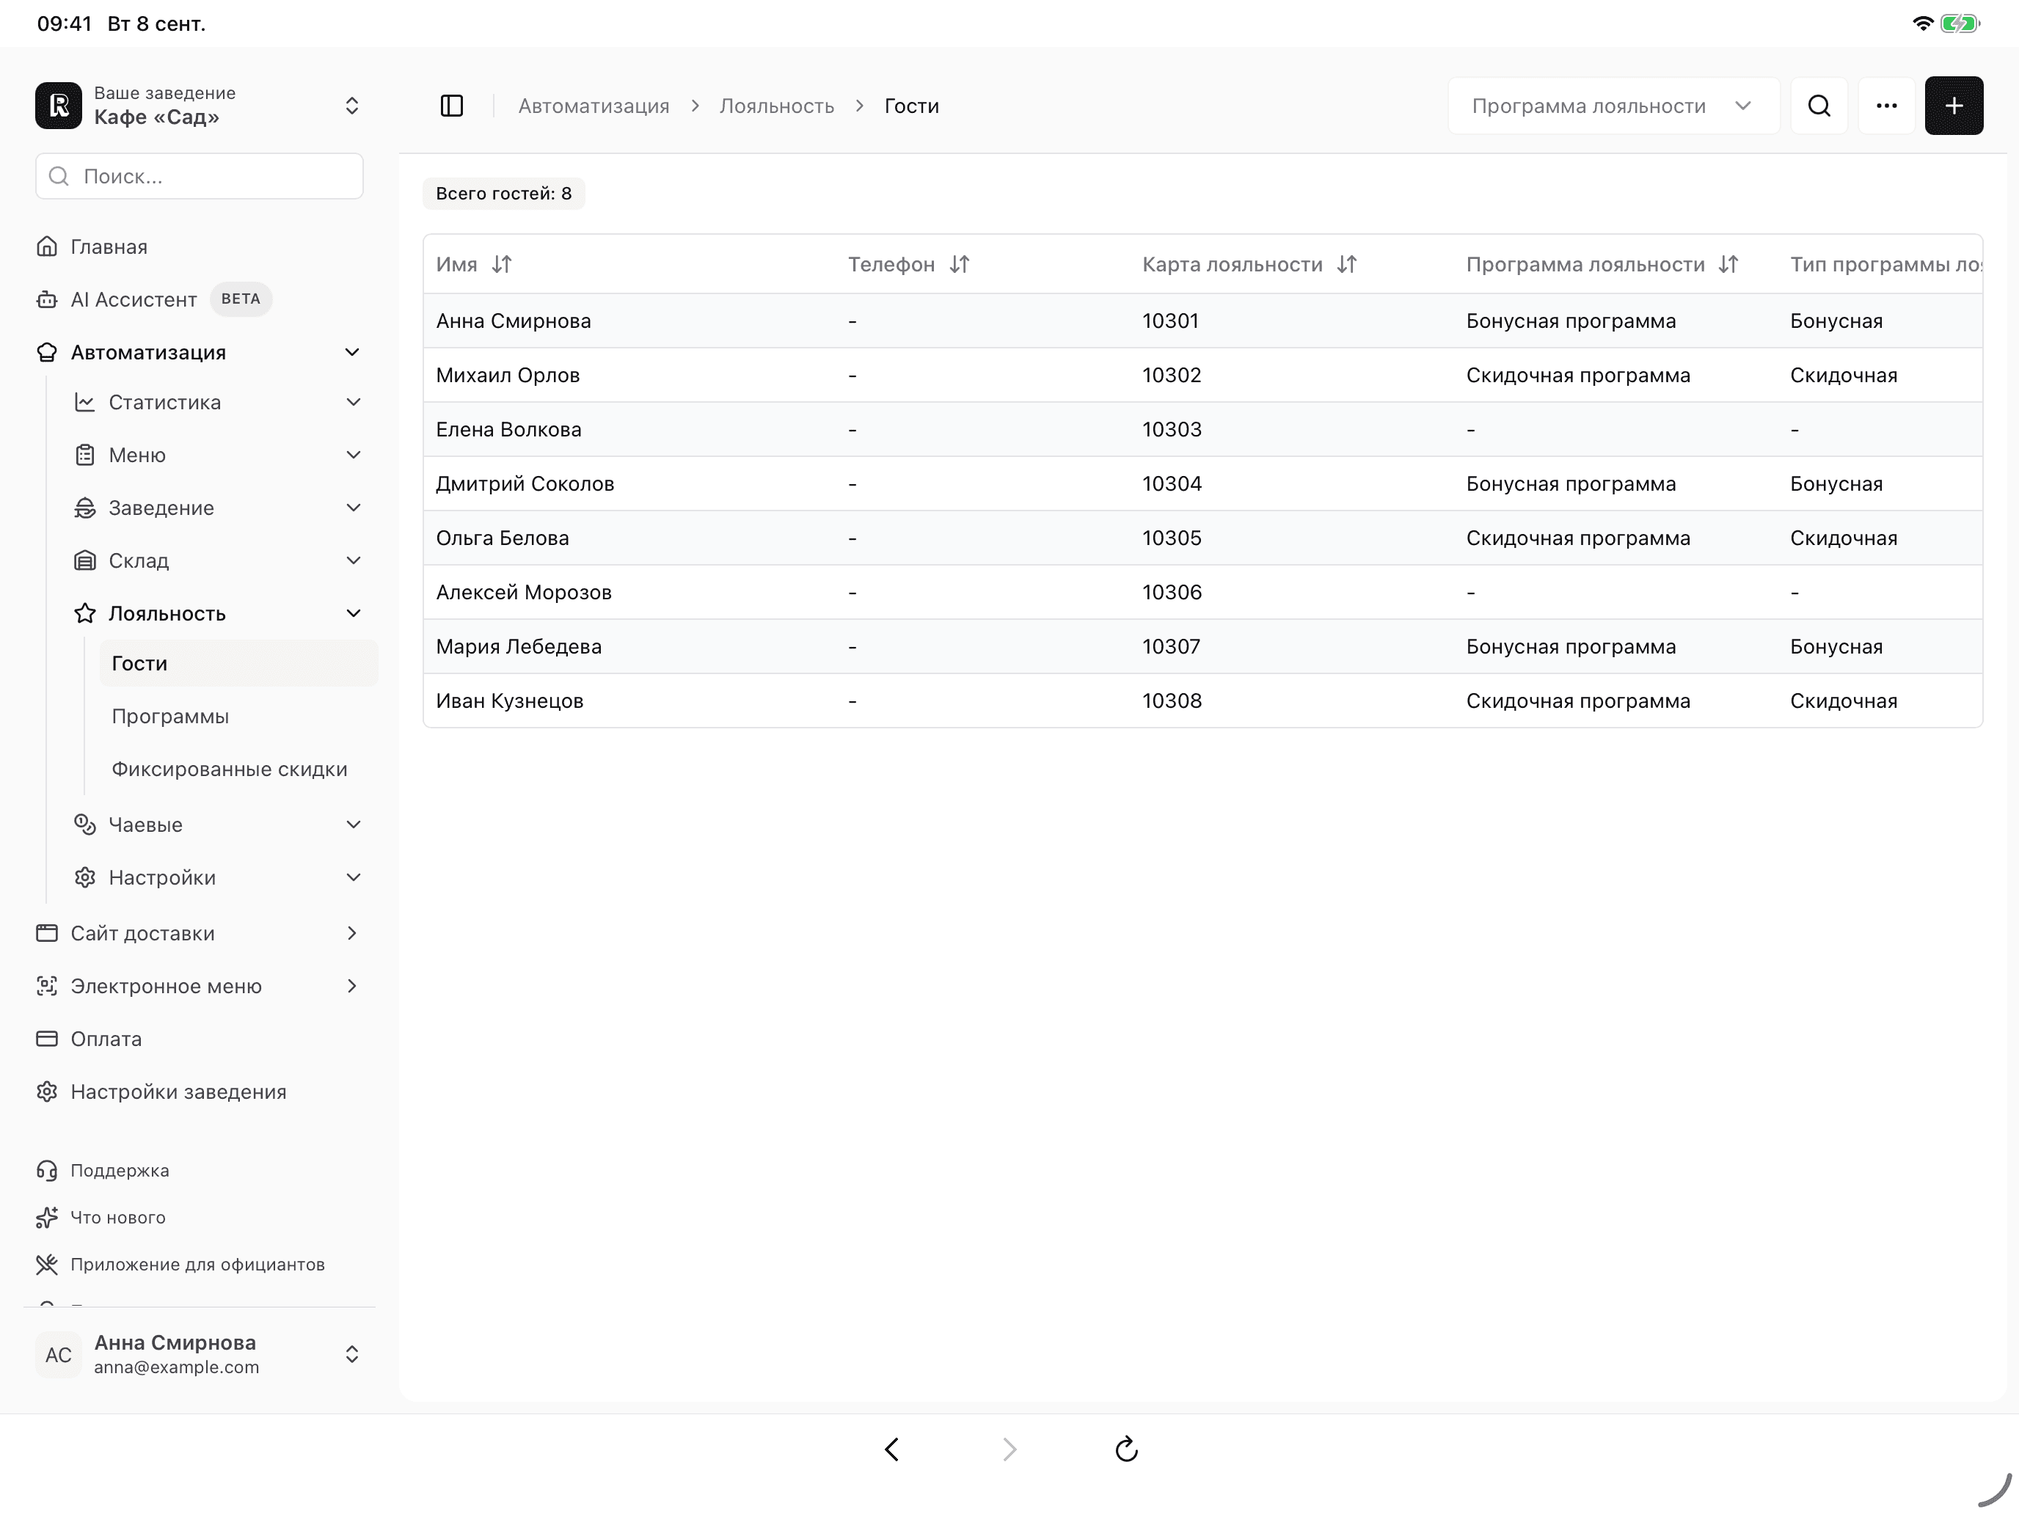Click Автоматизация breadcrumb link
The height and width of the screenshot is (1514, 2019).
[x=594, y=106]
